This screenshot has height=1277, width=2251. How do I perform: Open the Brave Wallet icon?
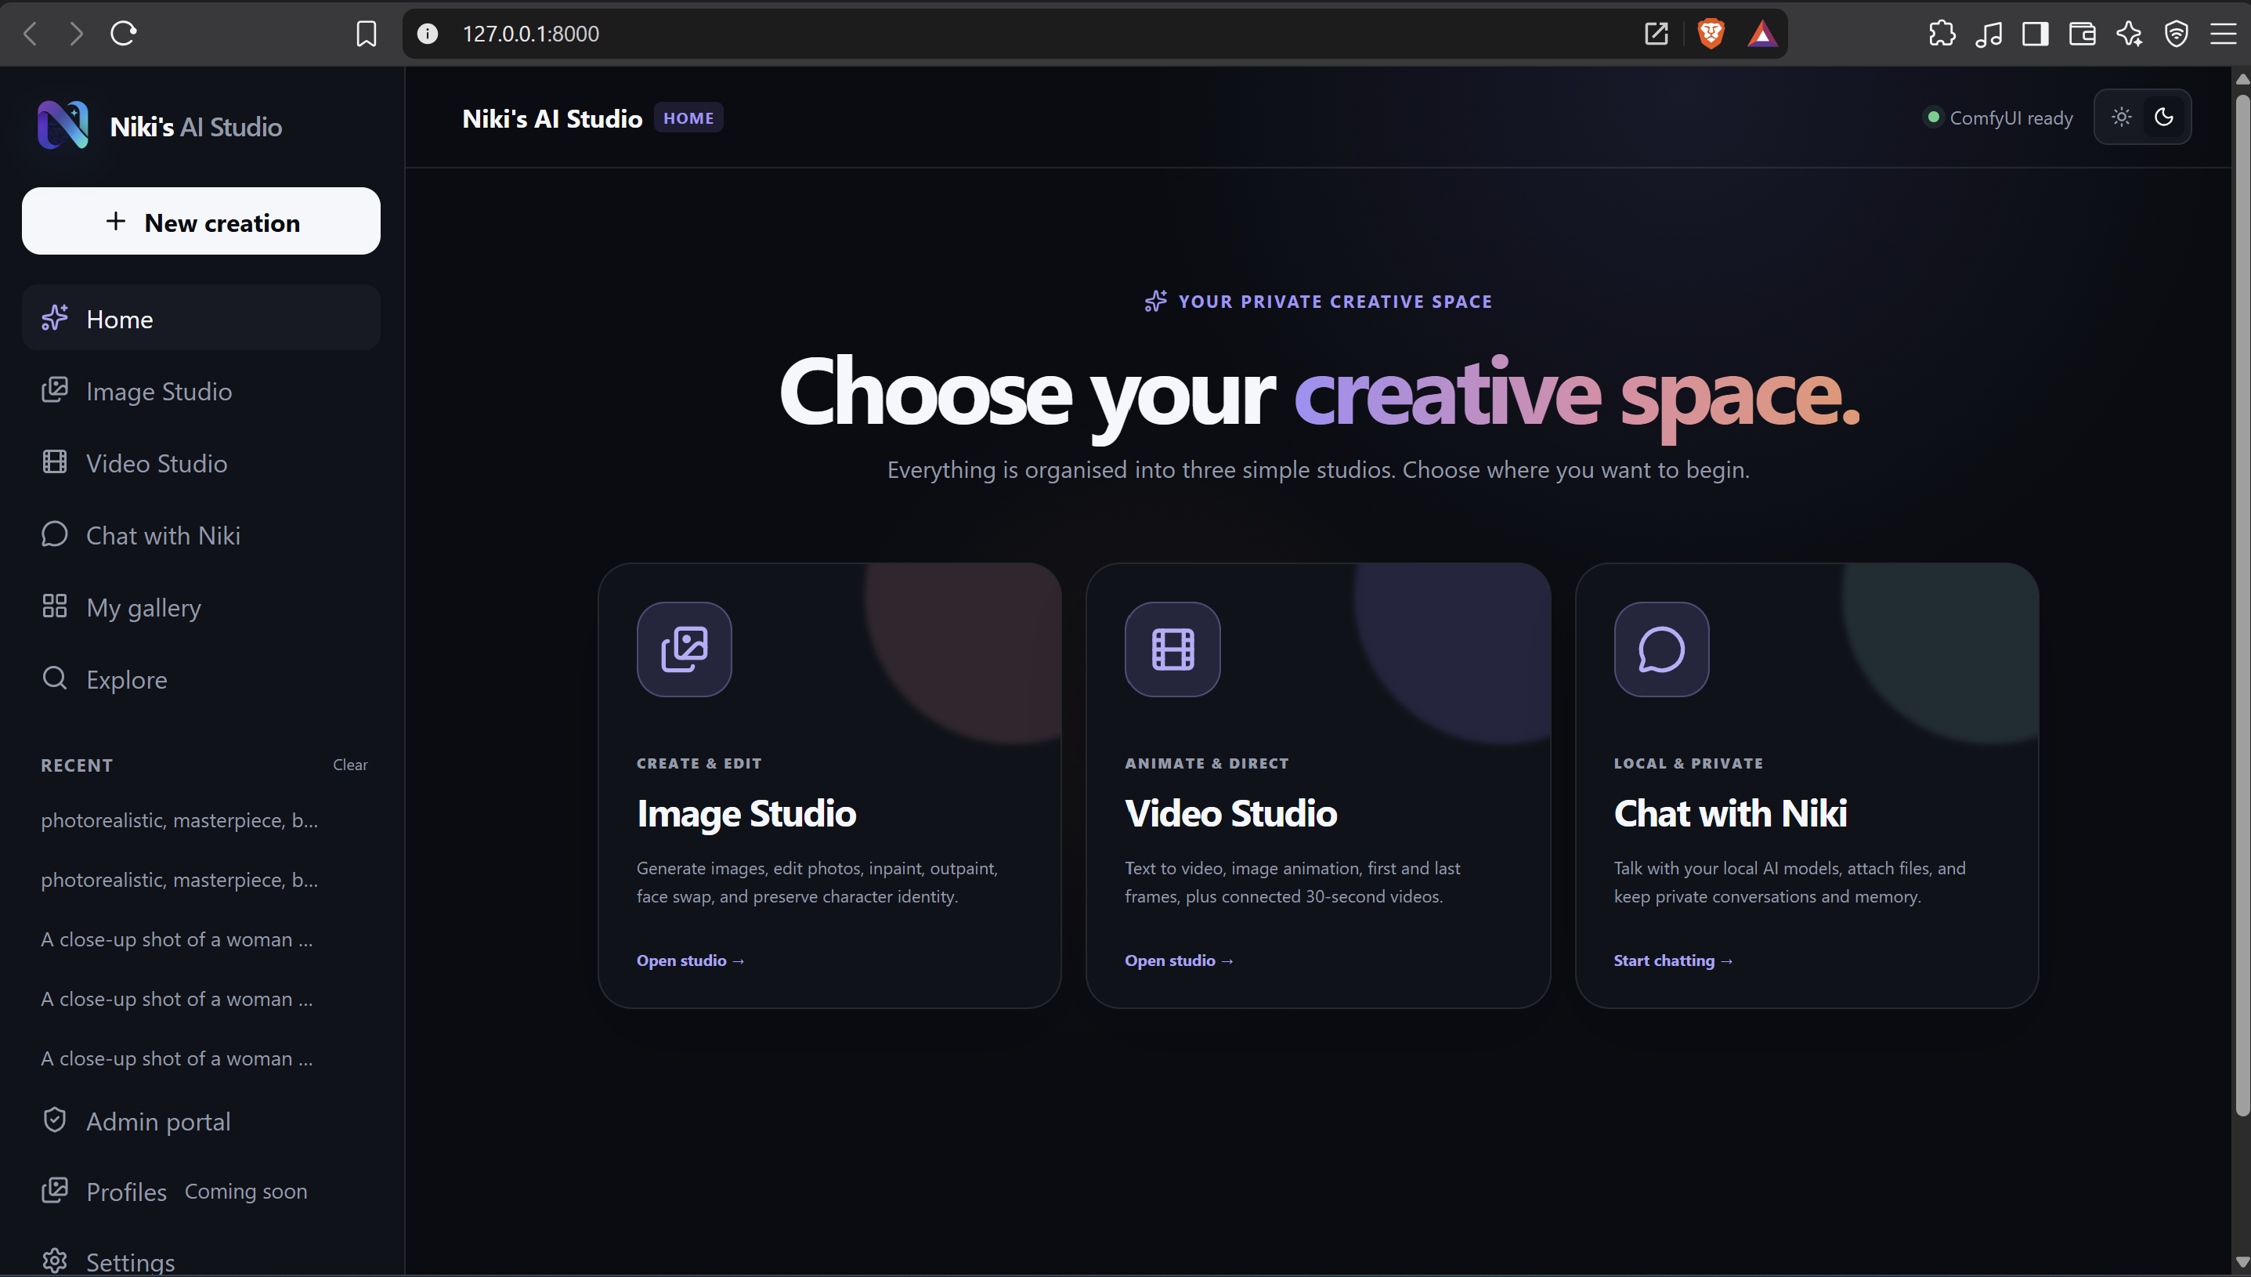tap(2082, 34)
